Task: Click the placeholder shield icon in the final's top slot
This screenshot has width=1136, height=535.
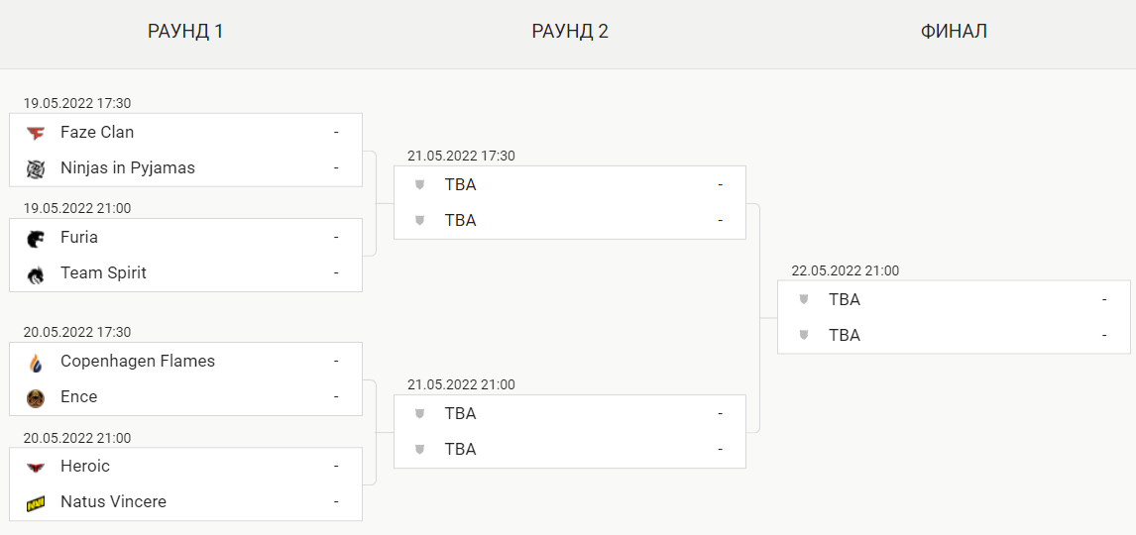Action: click(804, 299)
